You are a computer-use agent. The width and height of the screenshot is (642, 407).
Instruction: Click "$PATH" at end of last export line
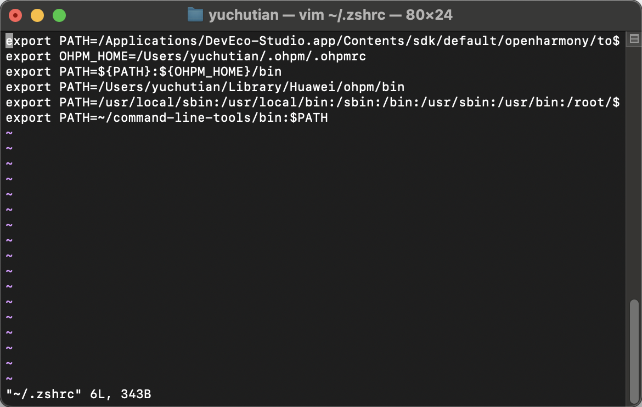click(x=309, y=118)
